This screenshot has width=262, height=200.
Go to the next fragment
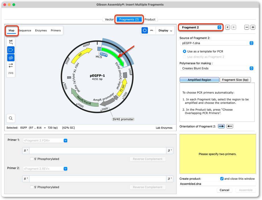(234, 27)
